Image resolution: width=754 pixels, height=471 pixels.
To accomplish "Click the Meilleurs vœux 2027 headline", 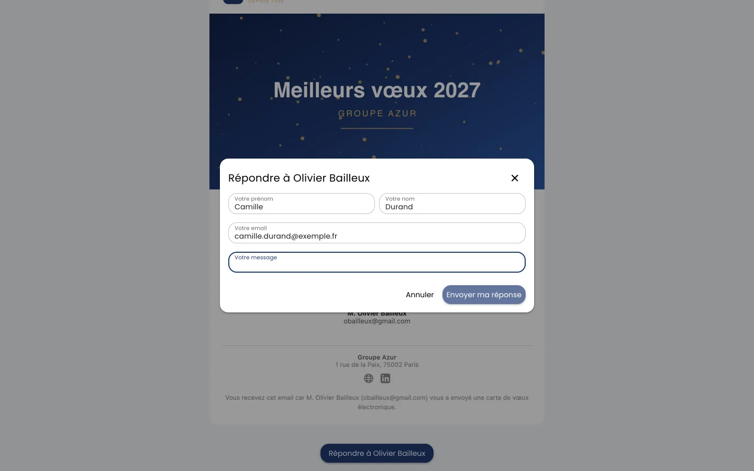I will (x=377, y=90).
